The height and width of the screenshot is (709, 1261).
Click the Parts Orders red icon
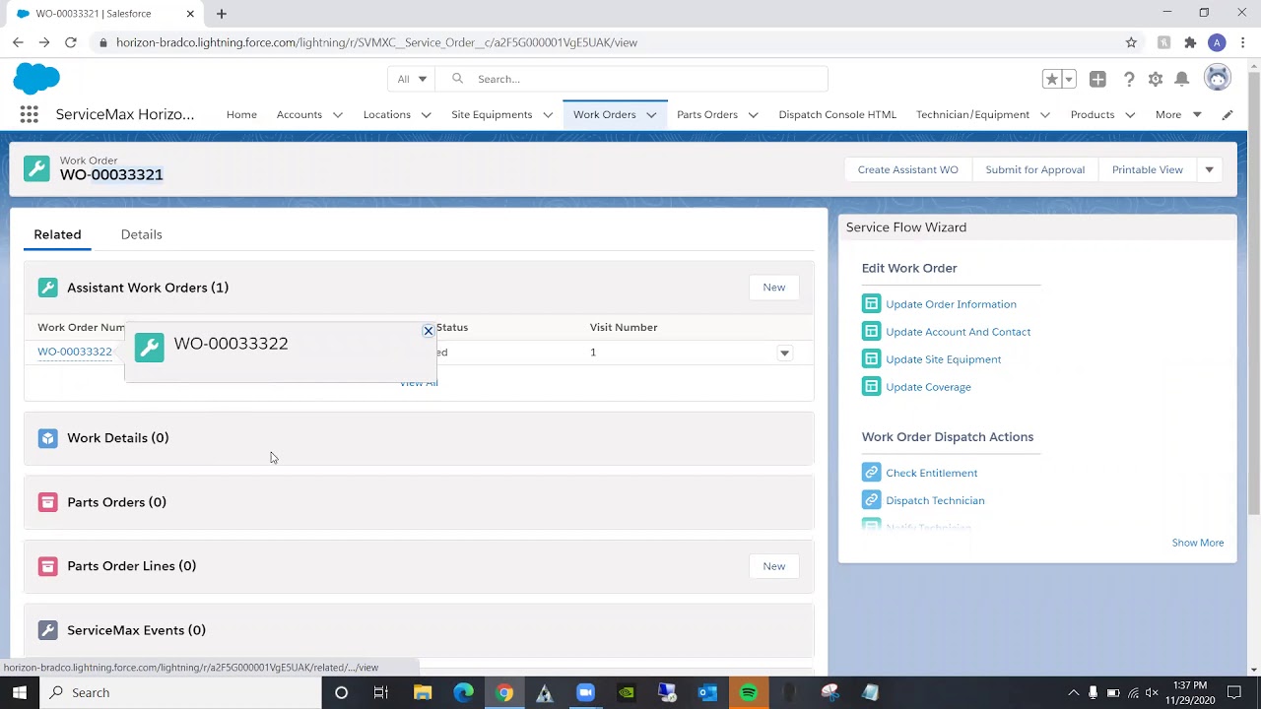47,502
